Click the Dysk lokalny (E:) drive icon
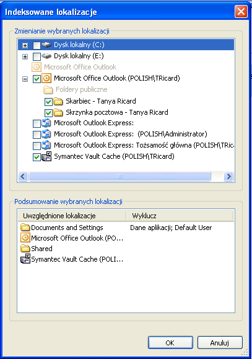Viewport: 252px width, 359px height. (46, 56)
